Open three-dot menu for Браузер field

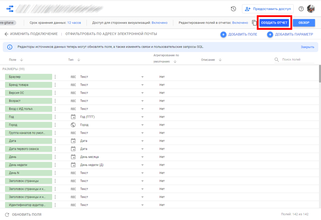click(55, 77)
